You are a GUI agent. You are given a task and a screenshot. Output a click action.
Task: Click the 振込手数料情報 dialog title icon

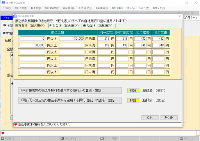pyautogui.click(x=15, y=16)
